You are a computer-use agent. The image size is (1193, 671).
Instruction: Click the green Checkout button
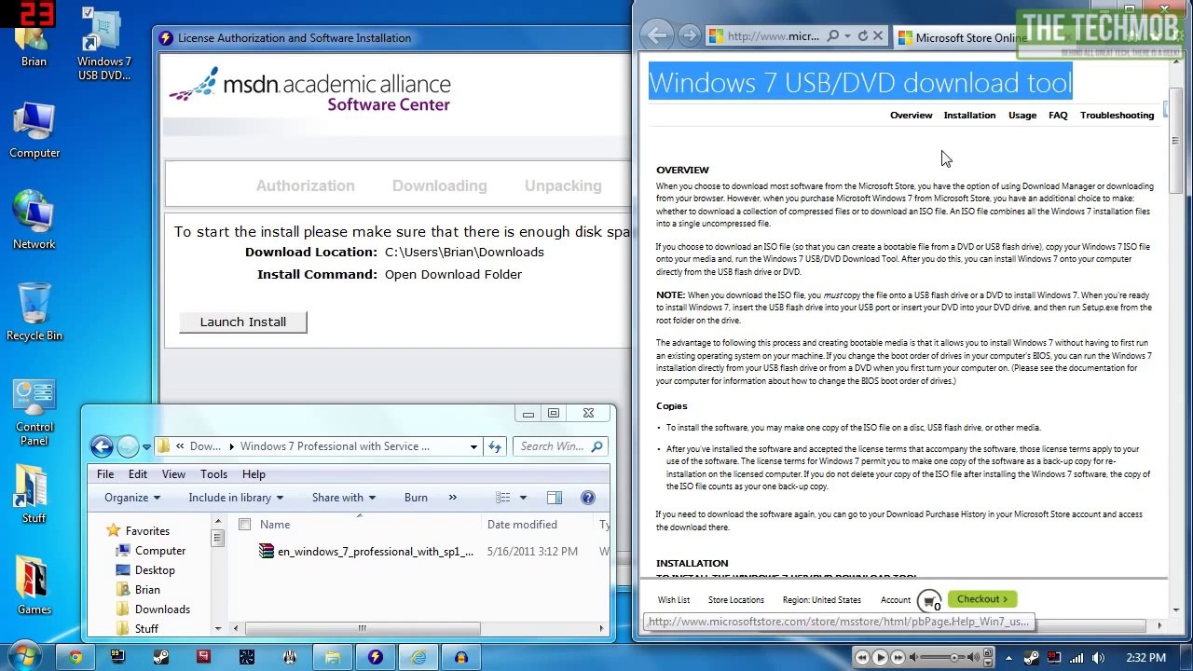coord(982,599)
